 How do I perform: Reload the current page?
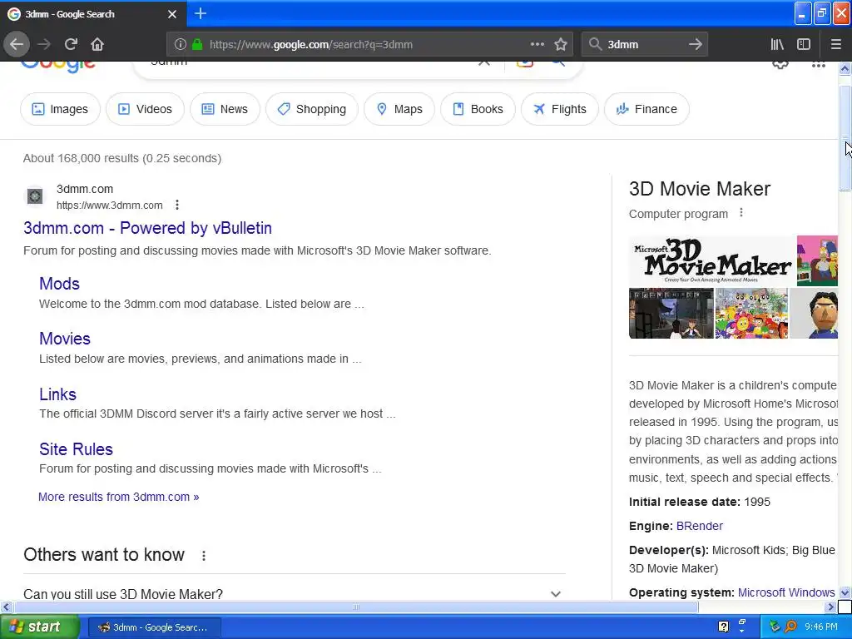pos(71,44)
